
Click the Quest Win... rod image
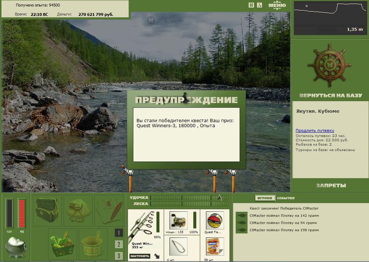click(142, 226)
